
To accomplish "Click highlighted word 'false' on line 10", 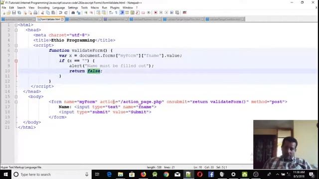I will pos(94,71).
